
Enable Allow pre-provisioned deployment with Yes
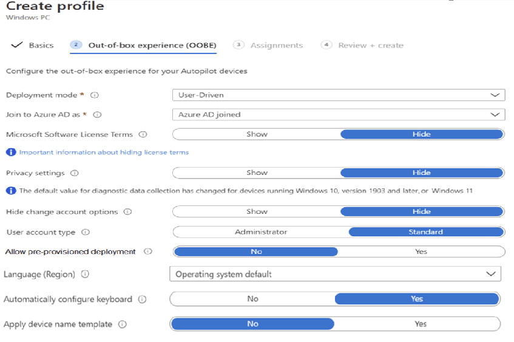coord(421,251)
